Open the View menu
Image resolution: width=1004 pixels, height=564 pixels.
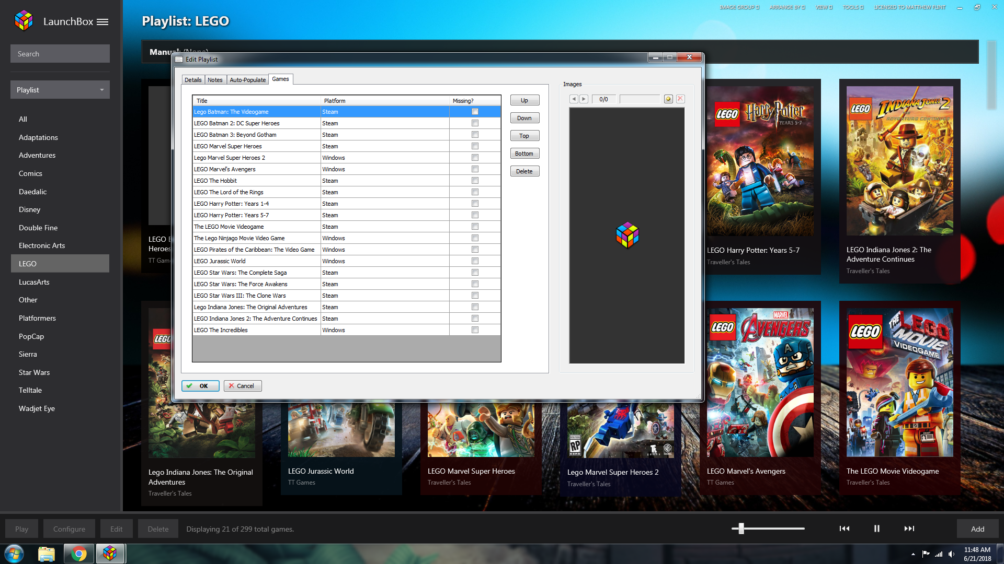pyautogui.click(x=824, y=7)
